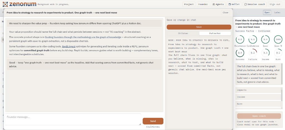Click the Coach modal open notice text
285x130 pixels.
(258, 123)
